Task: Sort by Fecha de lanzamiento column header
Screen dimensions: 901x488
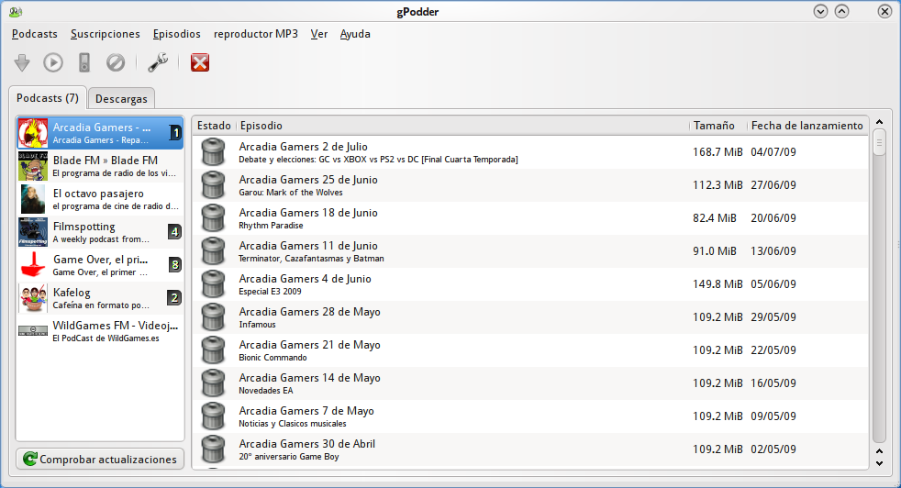Action: [807, 126]
